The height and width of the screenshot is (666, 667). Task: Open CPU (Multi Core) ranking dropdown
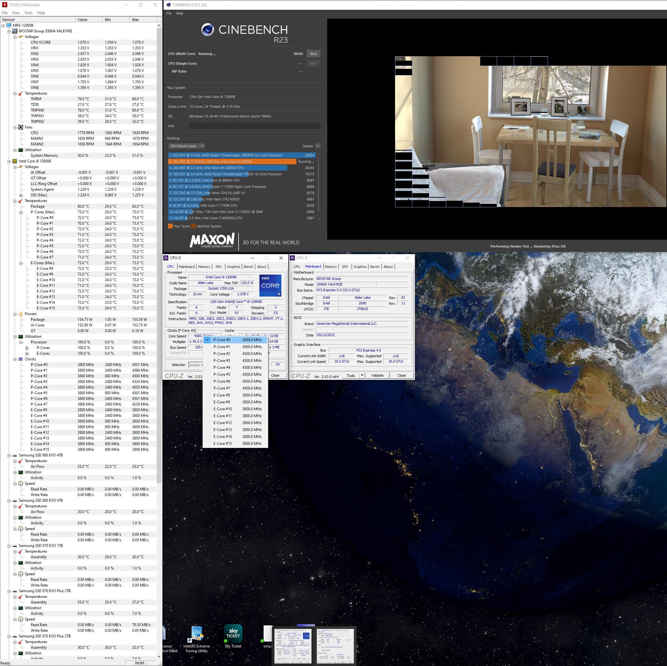[187, 146]
